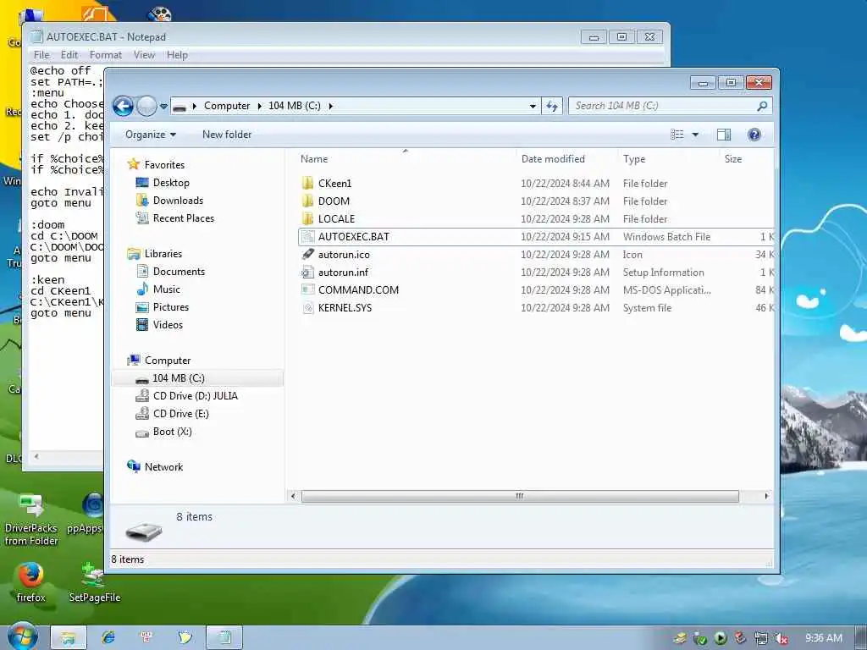Screen dimensions: 867x650
Task: Click the Windows Explorer taskbar button
Action: tap(68, 637)
